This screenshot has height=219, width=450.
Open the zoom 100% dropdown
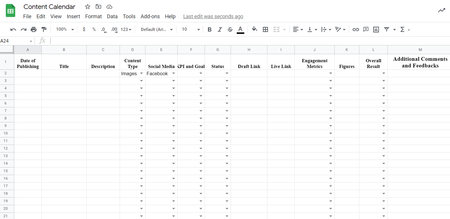[65, 30]
